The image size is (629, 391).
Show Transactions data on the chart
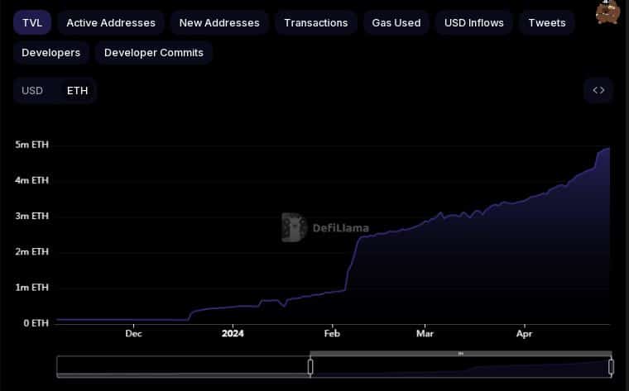click(315, 22)
